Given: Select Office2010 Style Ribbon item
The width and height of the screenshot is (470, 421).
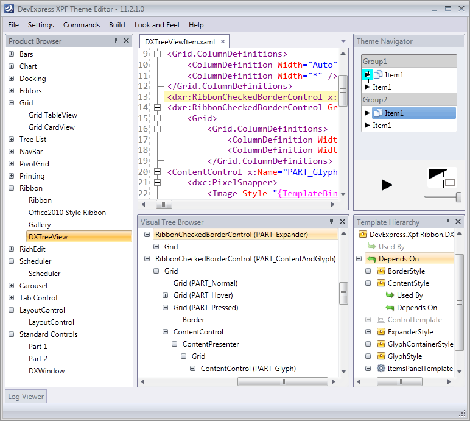Looking at the screenshot, I should point(67,213).
